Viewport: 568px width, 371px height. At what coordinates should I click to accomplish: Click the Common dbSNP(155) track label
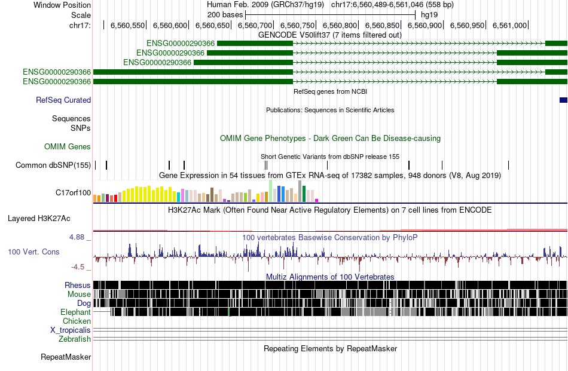[x=53, y=165]
